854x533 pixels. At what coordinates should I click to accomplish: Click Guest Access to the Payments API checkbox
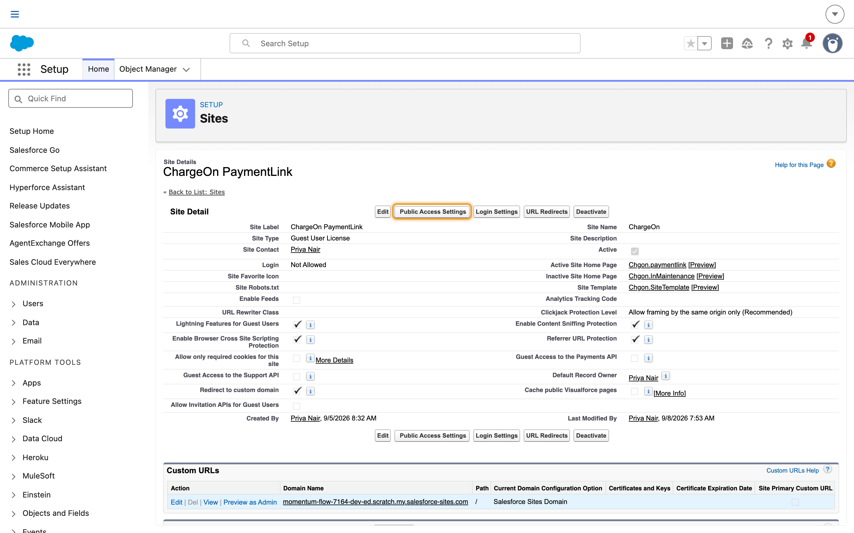coord(635,358)
